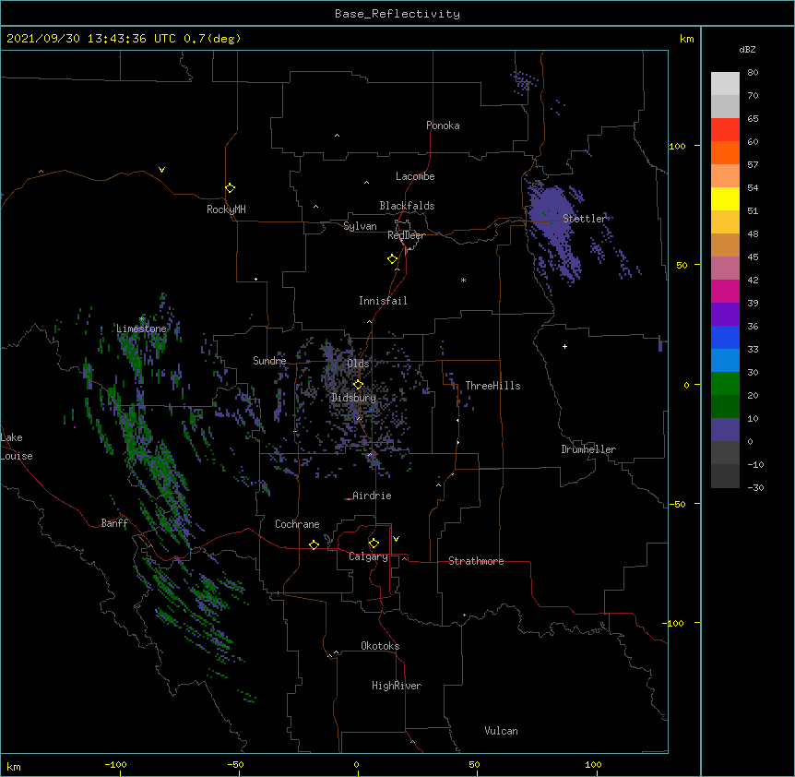Click the dBZ legend heading
The height and width of the screenshot is (777, 795).
click(747, 49)
